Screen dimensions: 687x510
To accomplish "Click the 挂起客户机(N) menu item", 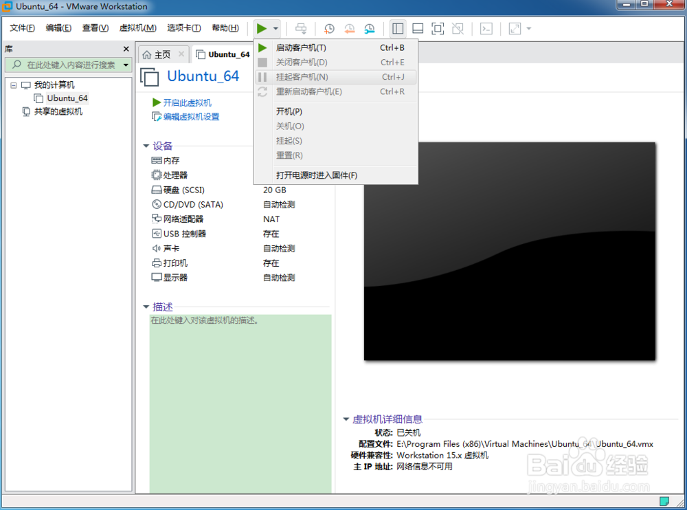I will point(335,77).
